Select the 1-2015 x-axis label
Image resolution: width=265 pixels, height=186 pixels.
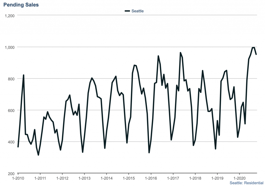coord(128,178)
